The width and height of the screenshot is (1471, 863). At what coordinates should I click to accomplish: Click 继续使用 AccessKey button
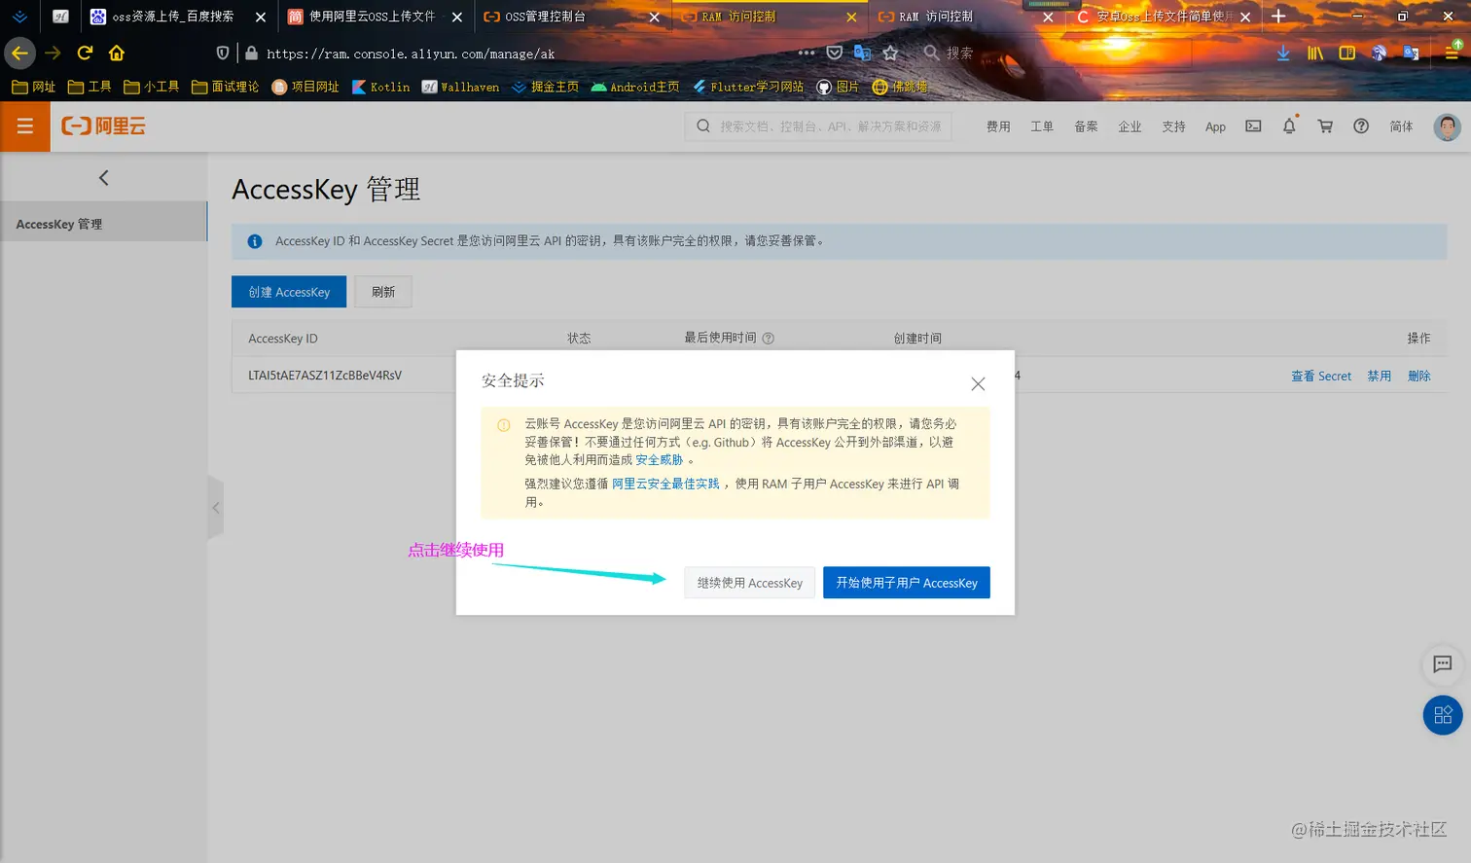748,582
